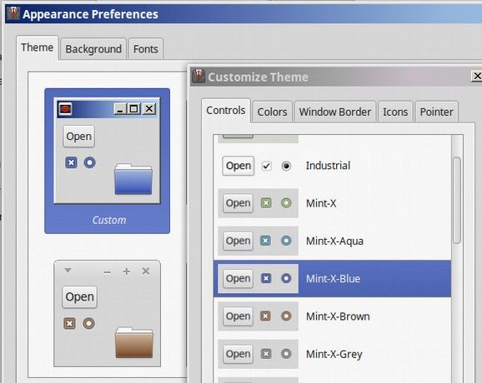Click the controls list vertical scrollbar handle
482x383 pixels.
457,200
